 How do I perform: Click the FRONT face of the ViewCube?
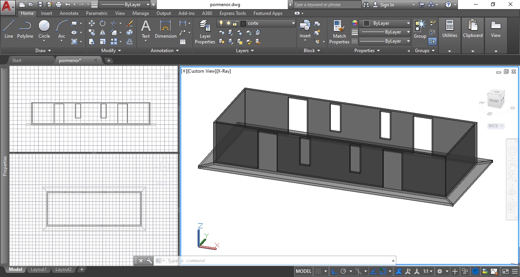point(494,101)
